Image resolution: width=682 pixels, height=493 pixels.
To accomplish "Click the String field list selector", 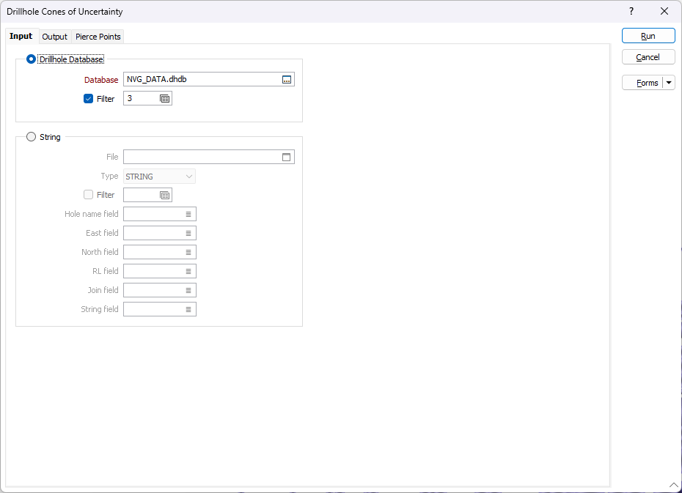I will tap(188, 309).
